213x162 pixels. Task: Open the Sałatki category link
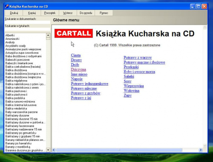129,76
